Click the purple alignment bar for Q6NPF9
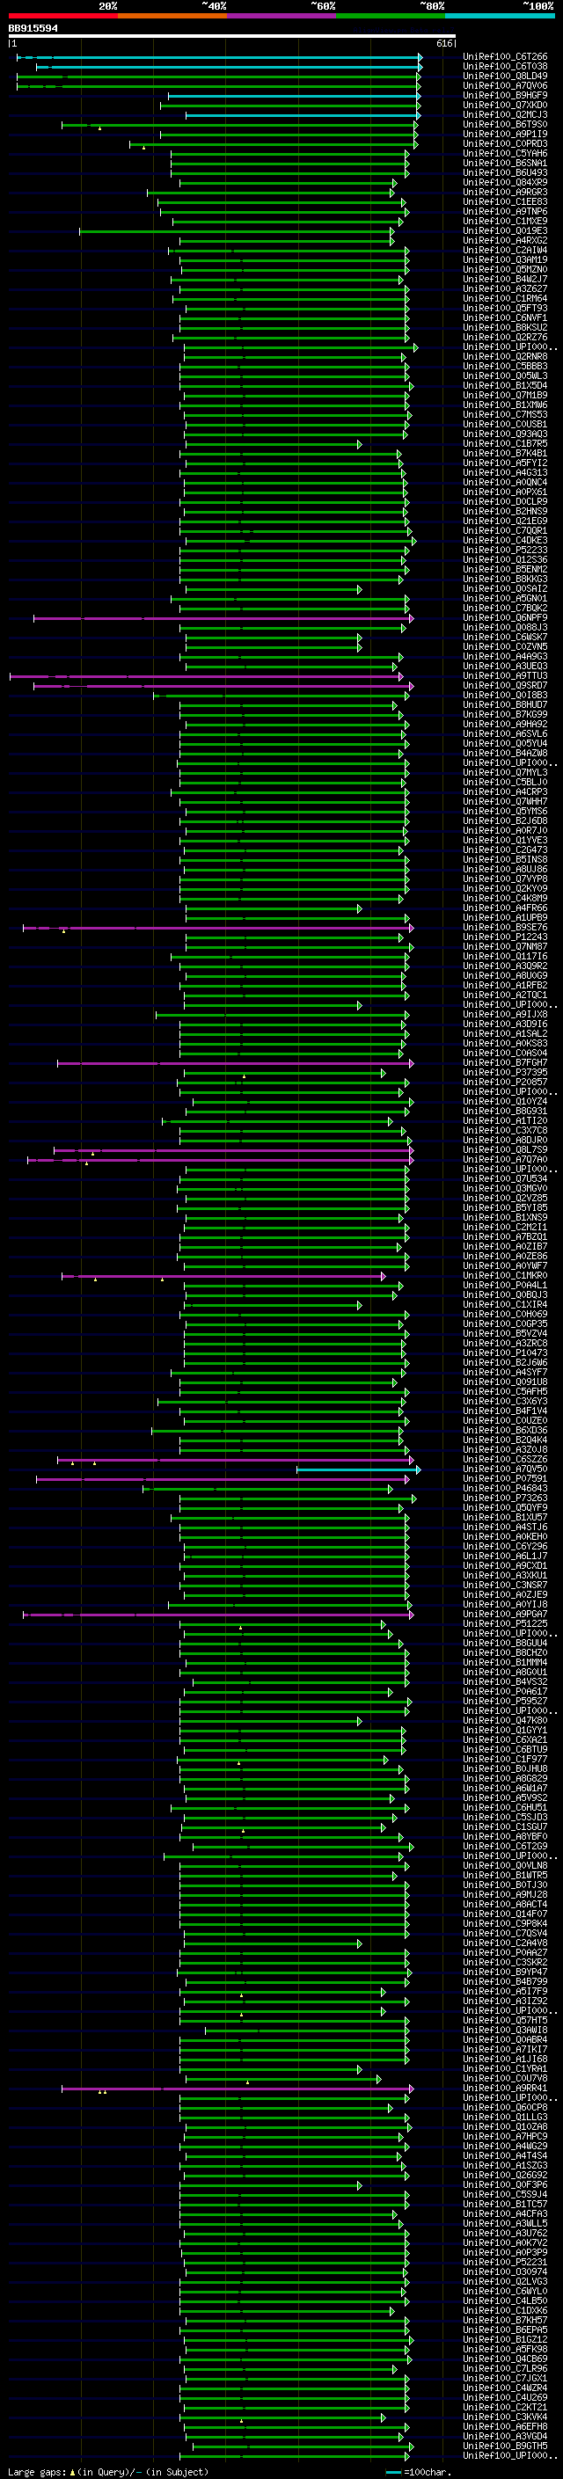 pyautogui.click(x=223, y=618)
